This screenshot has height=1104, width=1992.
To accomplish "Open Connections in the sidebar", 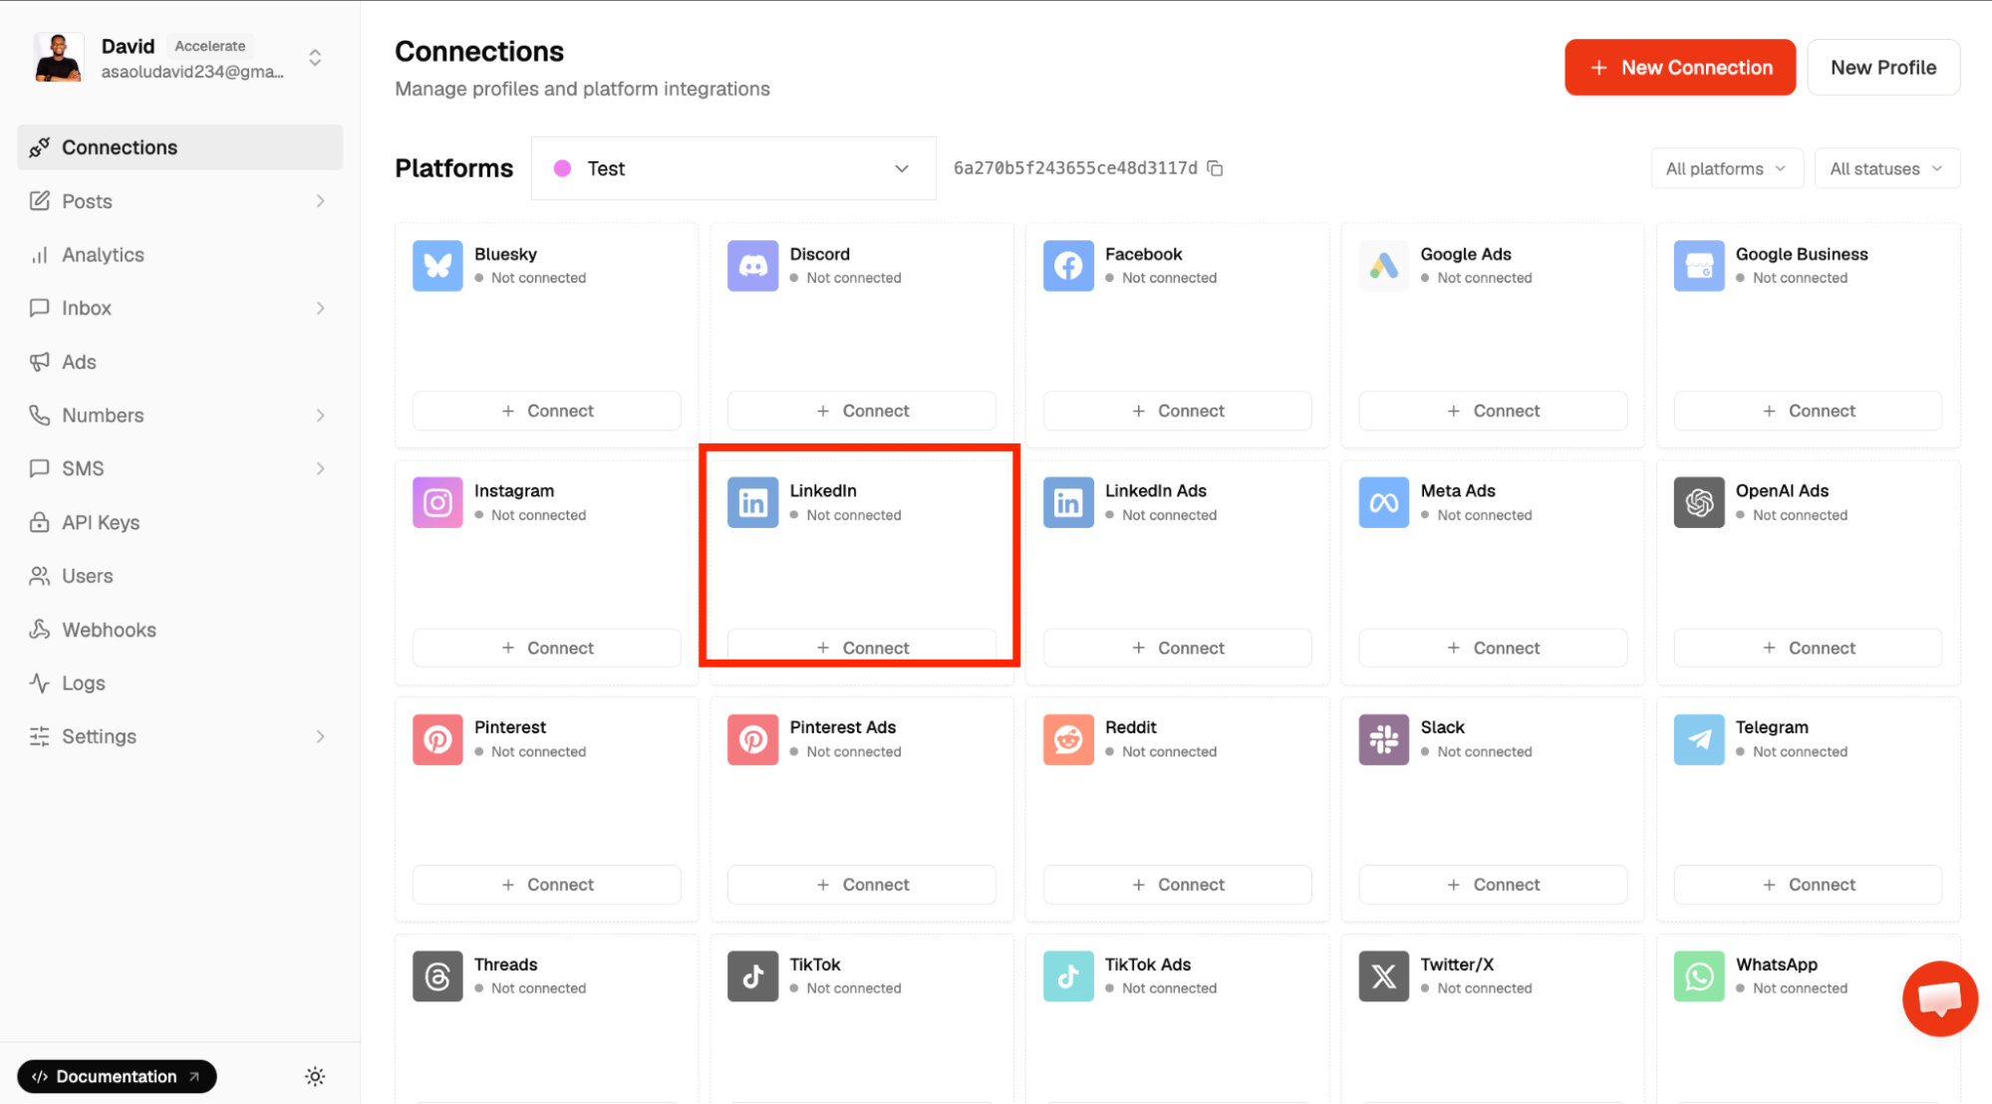I will pos(180,147).
